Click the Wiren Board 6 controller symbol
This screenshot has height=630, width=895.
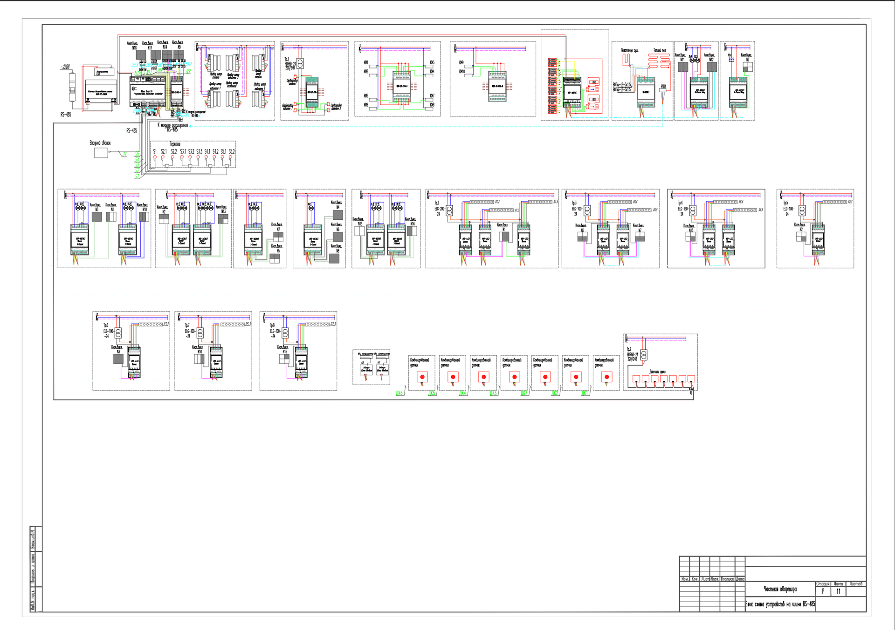click(147, 92)
